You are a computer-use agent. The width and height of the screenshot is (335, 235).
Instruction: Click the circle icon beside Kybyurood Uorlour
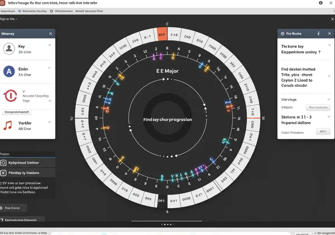pyautogui.click(x=4, y=162)
